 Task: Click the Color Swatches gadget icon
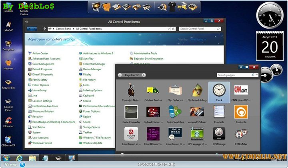click(175, 112)
